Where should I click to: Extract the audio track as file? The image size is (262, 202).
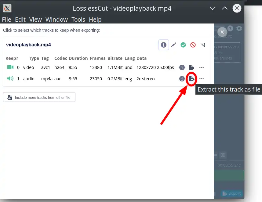tap(191, 79)
